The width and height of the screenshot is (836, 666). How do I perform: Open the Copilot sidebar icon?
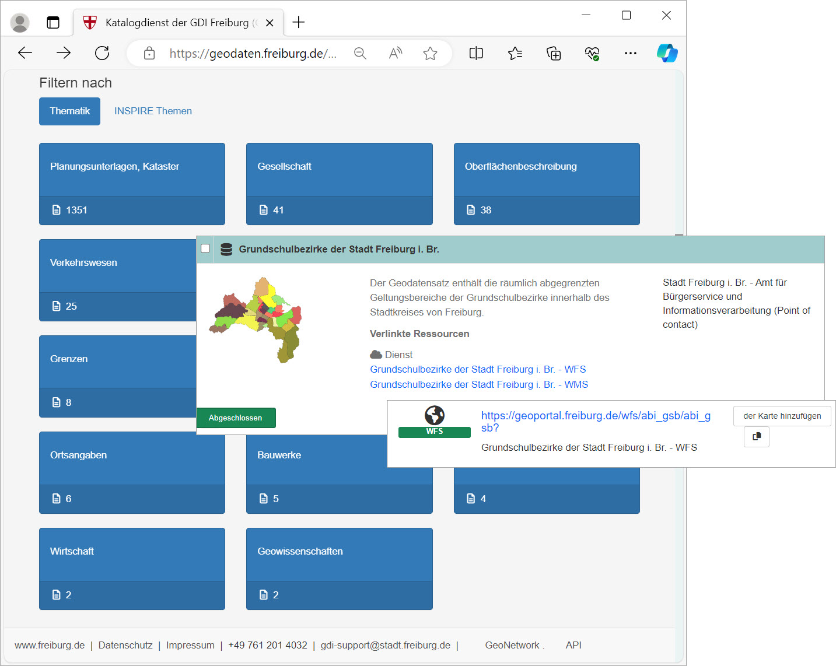click(x=667, y=53)
